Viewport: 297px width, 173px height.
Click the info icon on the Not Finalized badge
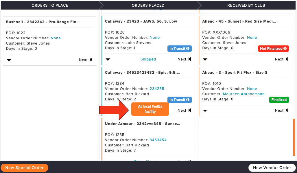[285, 49]
